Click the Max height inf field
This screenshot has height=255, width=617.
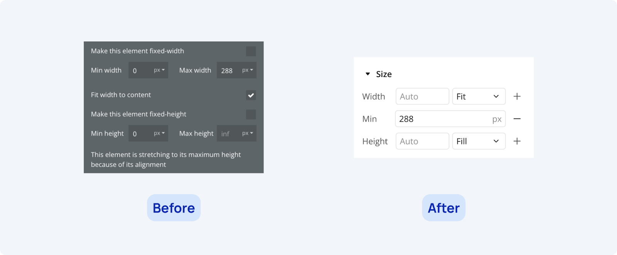(x=228, y=134)
